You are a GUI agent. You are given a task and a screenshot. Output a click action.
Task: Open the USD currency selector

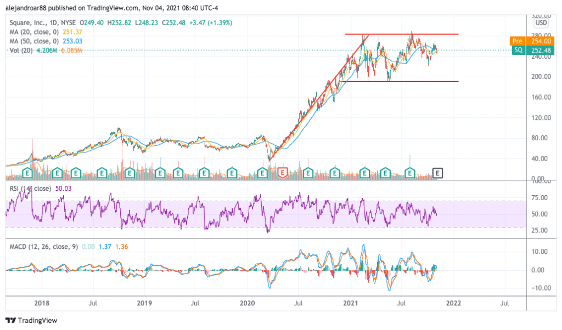pyautogui.click(x=541, y=23)
